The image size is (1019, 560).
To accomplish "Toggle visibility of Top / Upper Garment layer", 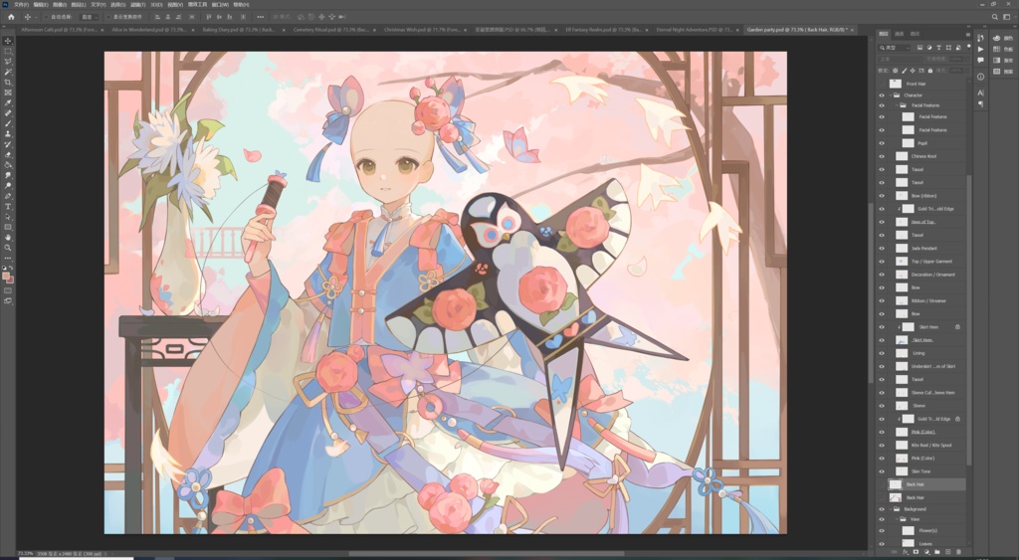I will point(882,262).
